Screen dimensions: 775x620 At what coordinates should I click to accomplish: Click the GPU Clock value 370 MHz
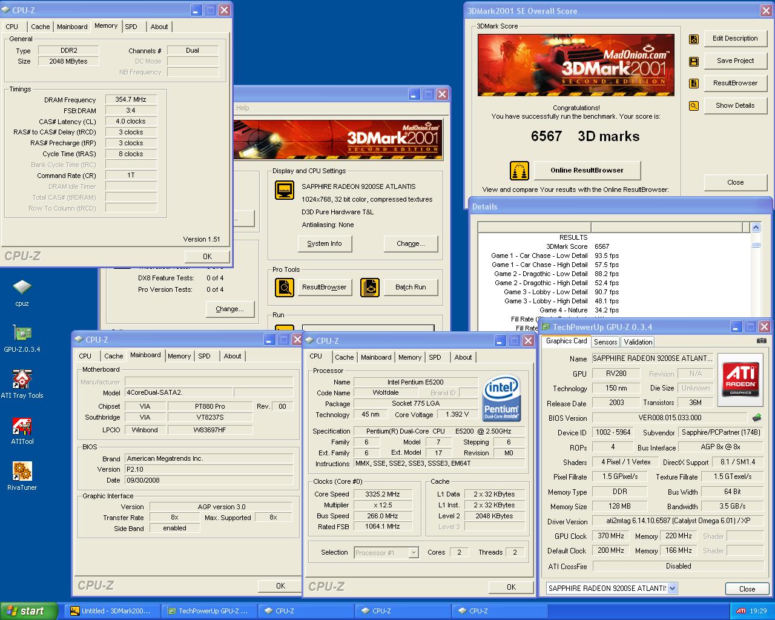pyautogui.click(x=611, y=536)
